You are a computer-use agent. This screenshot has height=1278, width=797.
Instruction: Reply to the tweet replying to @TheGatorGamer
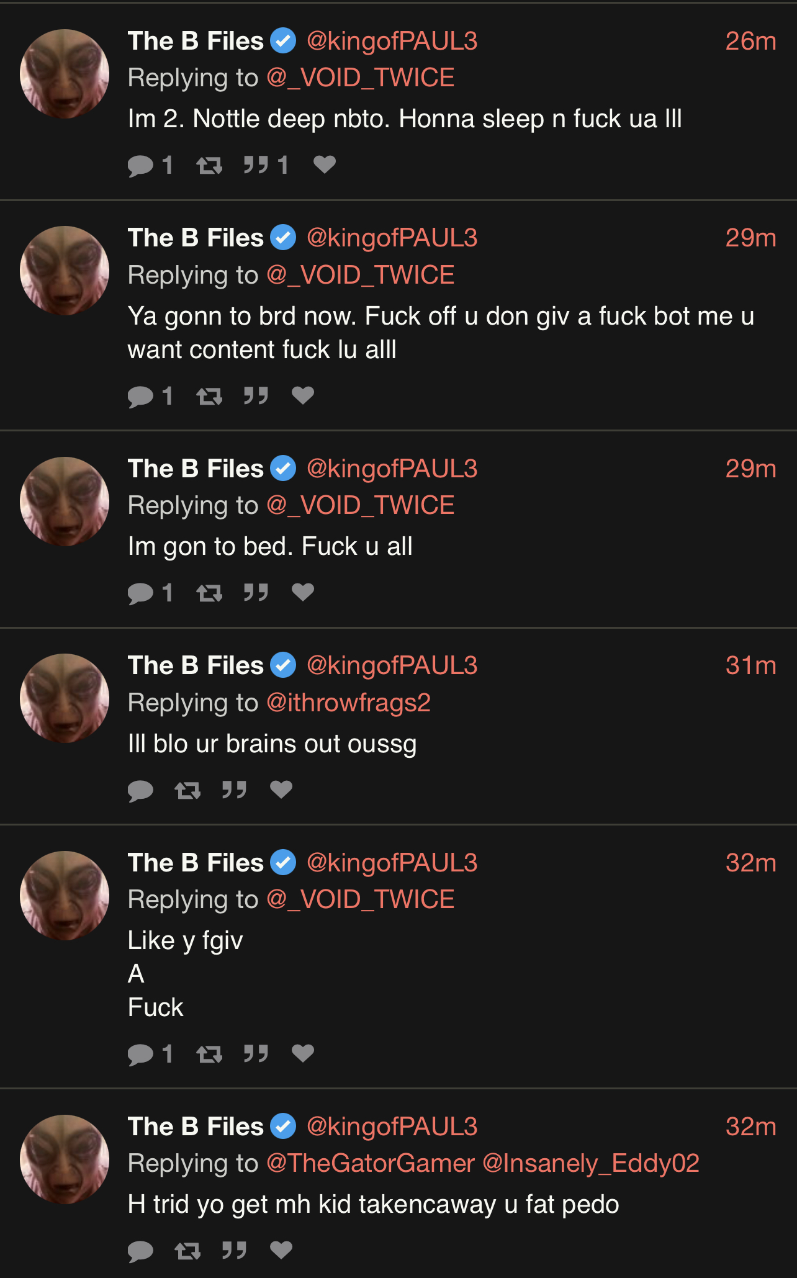click(141, 1251)
